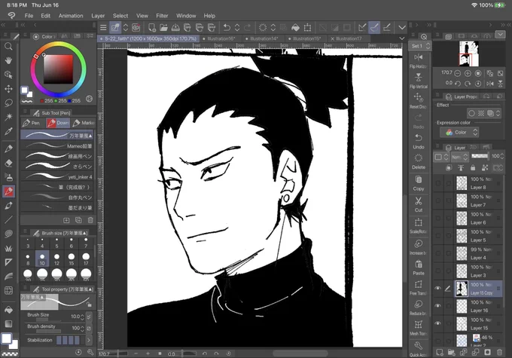Click Mesh Transform in quick access panel
512x358 pixels.
419,328
